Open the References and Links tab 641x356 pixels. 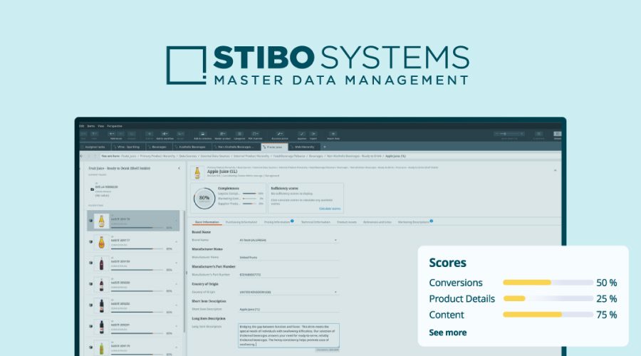pyautogui.click(x=377, y=222)
